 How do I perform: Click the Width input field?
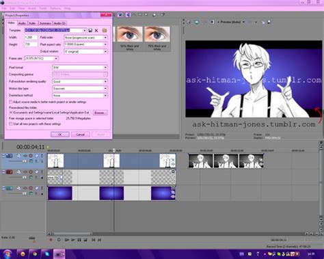coord(31,38)
